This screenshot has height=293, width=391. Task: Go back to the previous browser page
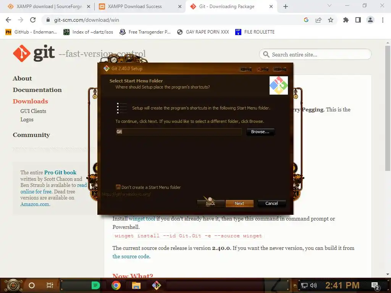(x=8, y=20)
